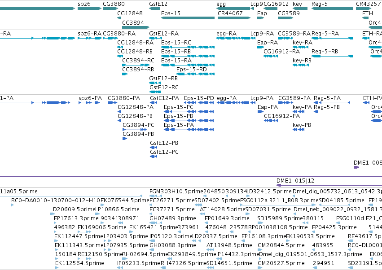
Task: Select the Eps-15-RC transcript label
Action: point(176,42)
